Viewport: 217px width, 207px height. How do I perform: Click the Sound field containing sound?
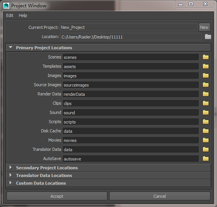(131, 112)
